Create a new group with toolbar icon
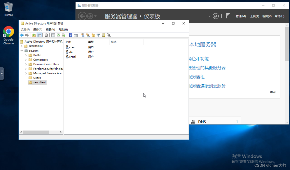 88,35
